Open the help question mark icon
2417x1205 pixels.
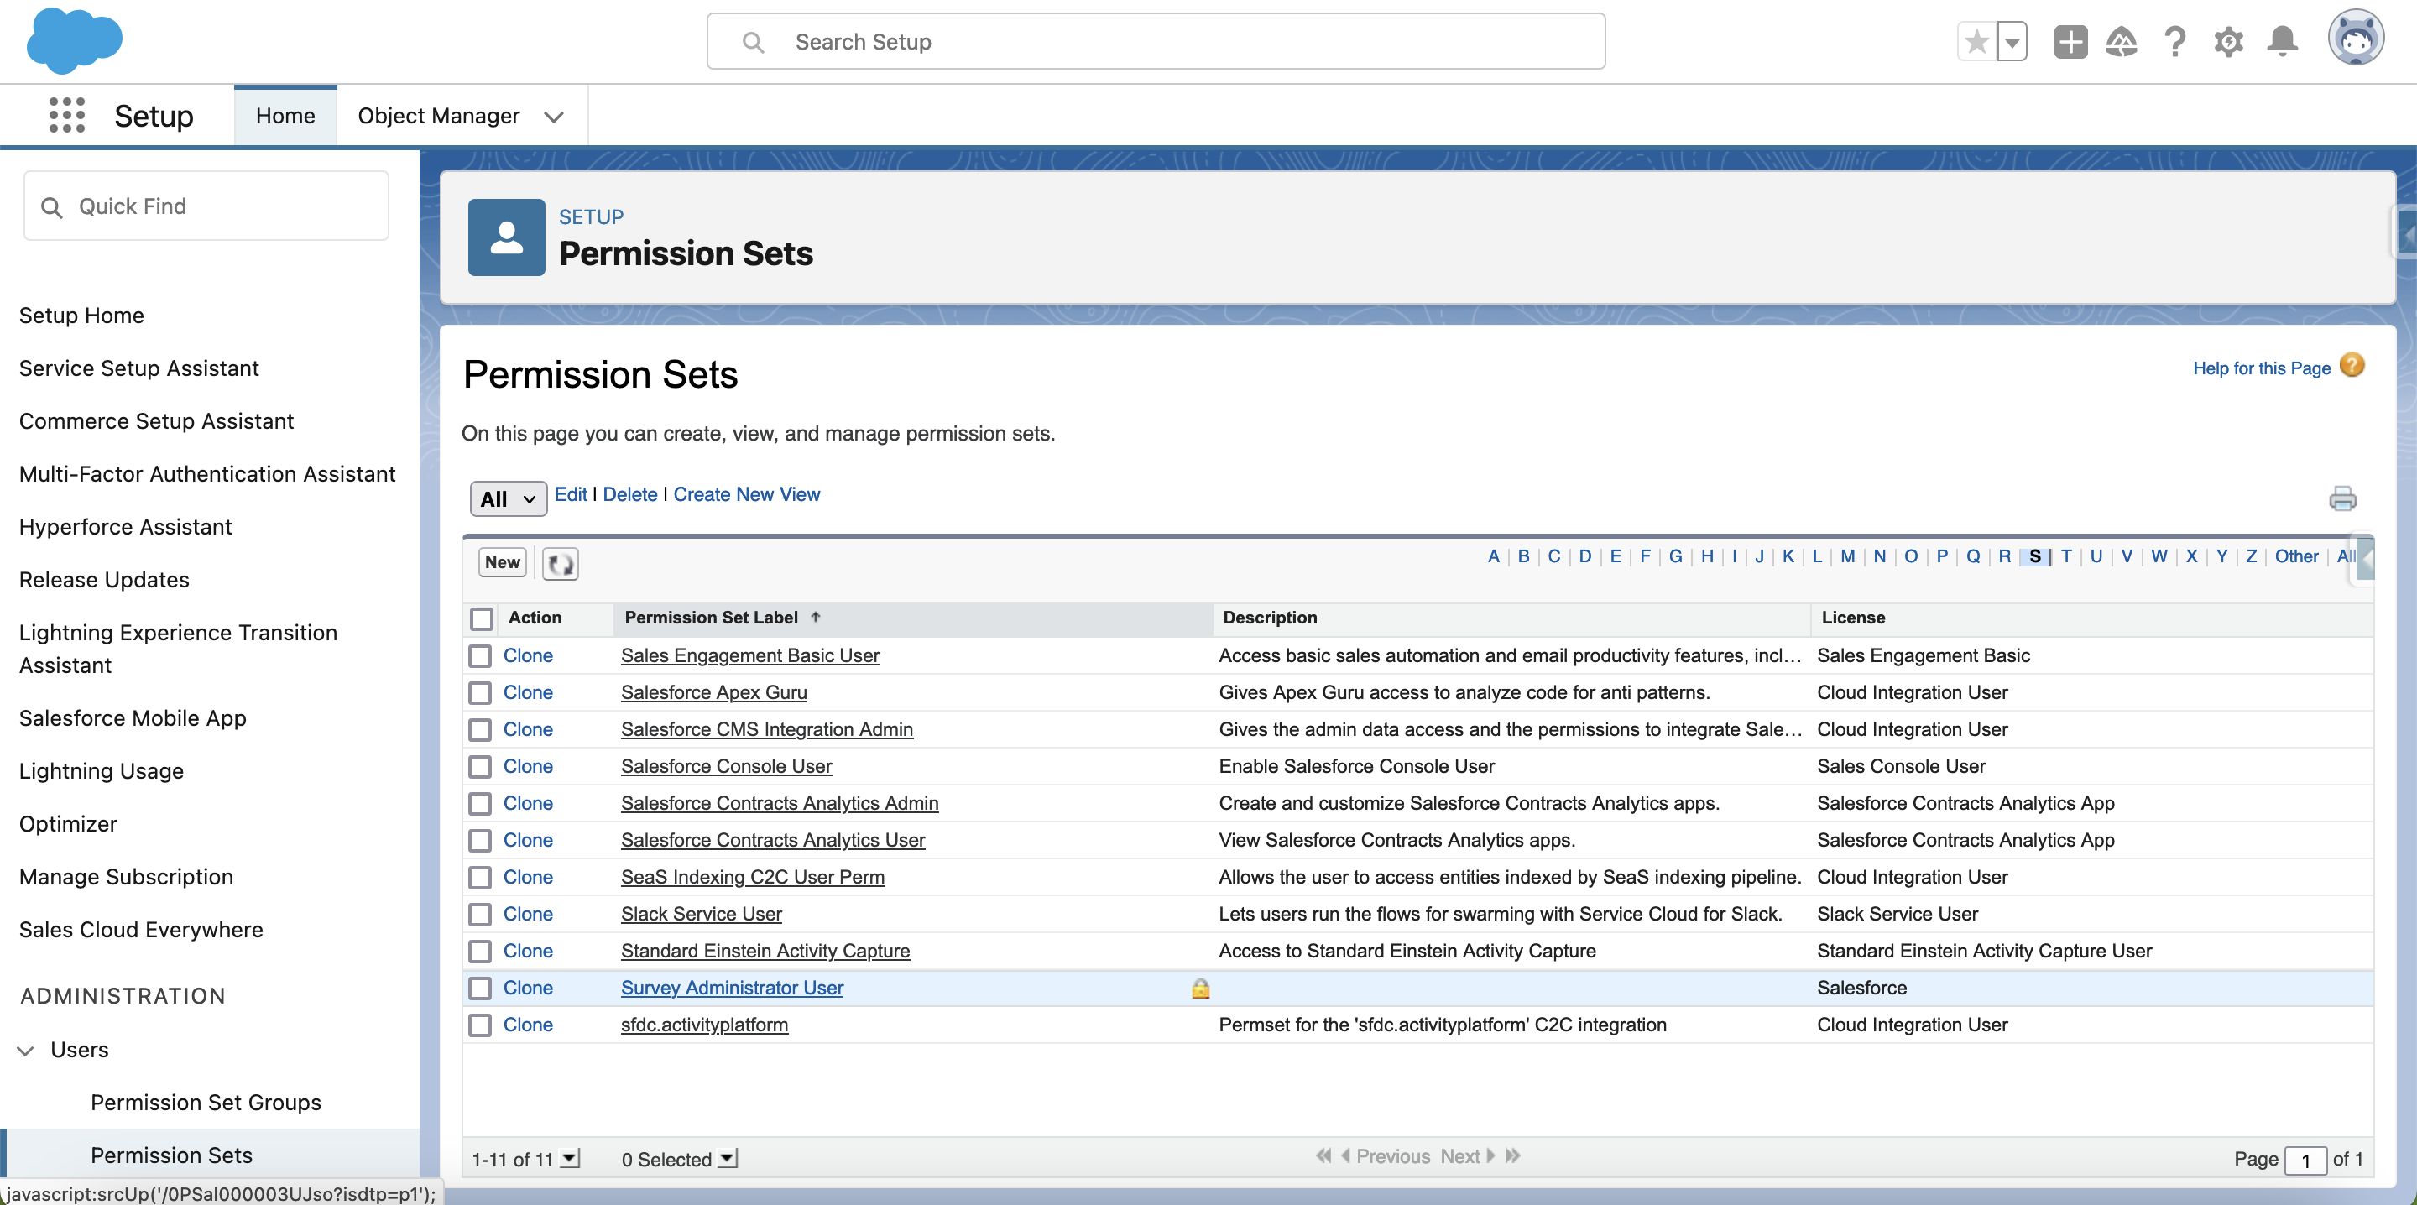click(x=2175, y=41)
